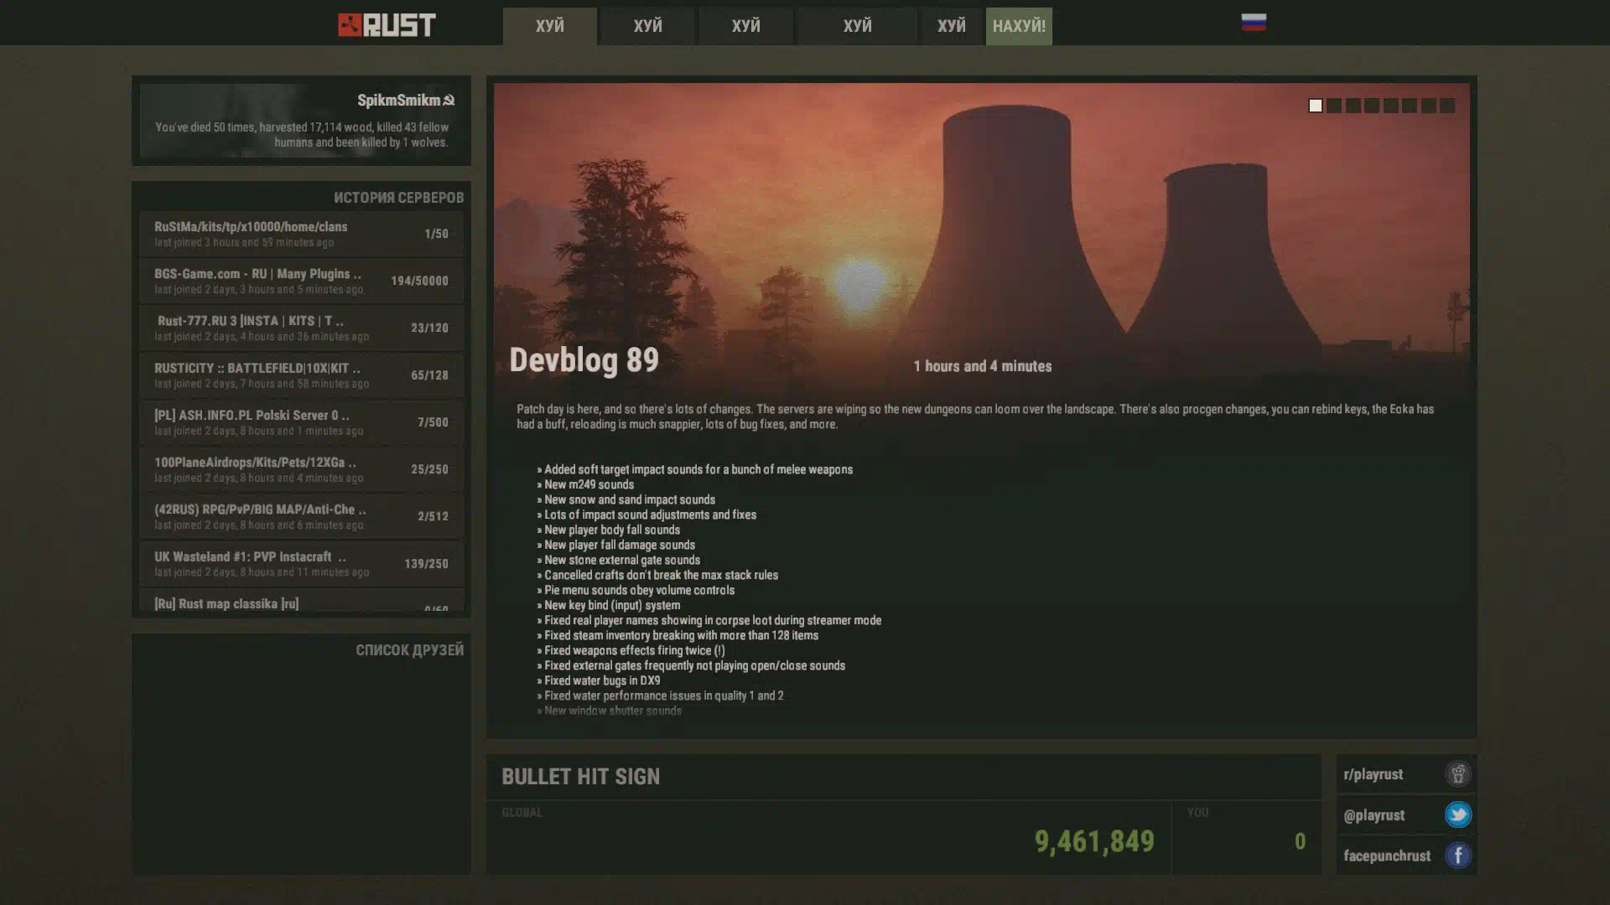1610x905 pixels.
Task: Click the '1 hours and 4 minutes' timestamp
Action: tap(983, 366)
